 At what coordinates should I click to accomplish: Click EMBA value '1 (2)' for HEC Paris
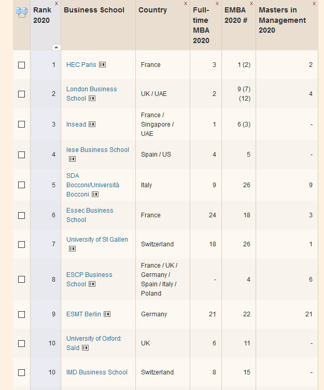244,65
